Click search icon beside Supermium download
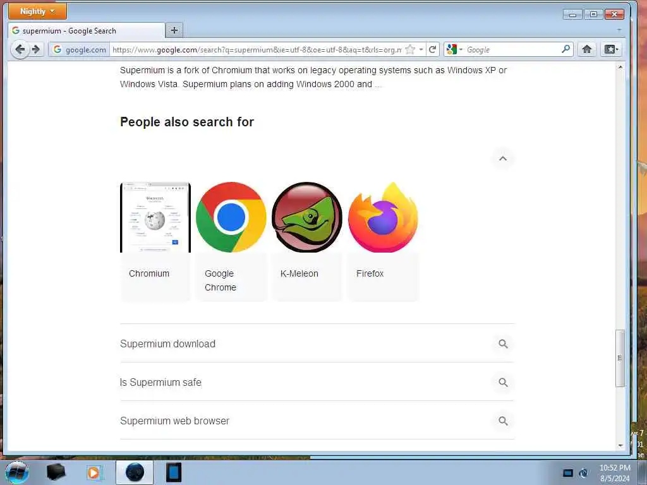The width and height of the screenshot is (647, 485). point(502,344)
